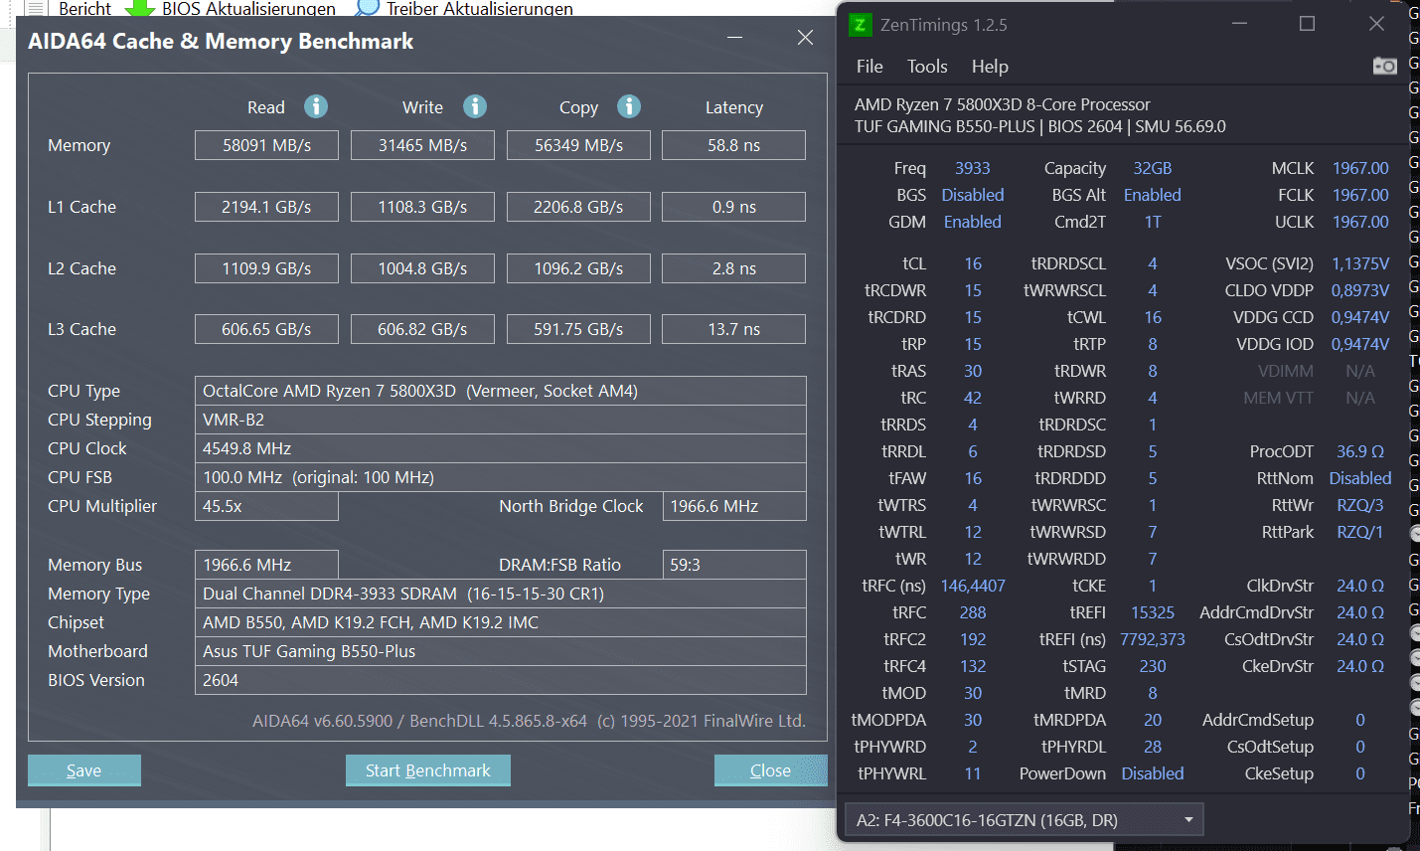Click the Close button in AIDA64
The width and height of the screenshot is (1420, 851).
tap(770, 770)
